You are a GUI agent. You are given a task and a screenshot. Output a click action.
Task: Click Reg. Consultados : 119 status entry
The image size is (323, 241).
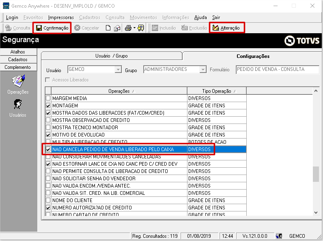(x=155, y=236)
